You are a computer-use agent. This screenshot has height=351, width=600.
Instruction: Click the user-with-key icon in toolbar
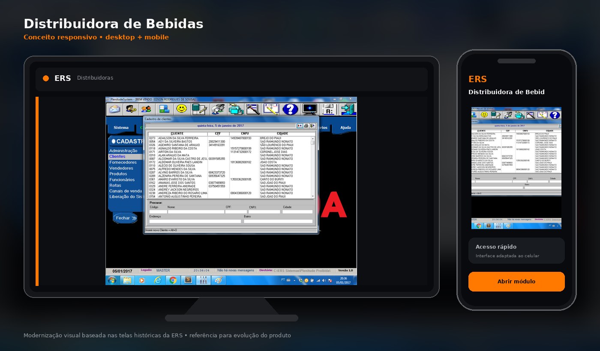click(131, 109)
